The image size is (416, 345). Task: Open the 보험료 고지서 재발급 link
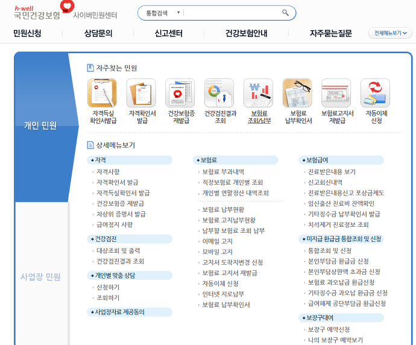[230, 273]
